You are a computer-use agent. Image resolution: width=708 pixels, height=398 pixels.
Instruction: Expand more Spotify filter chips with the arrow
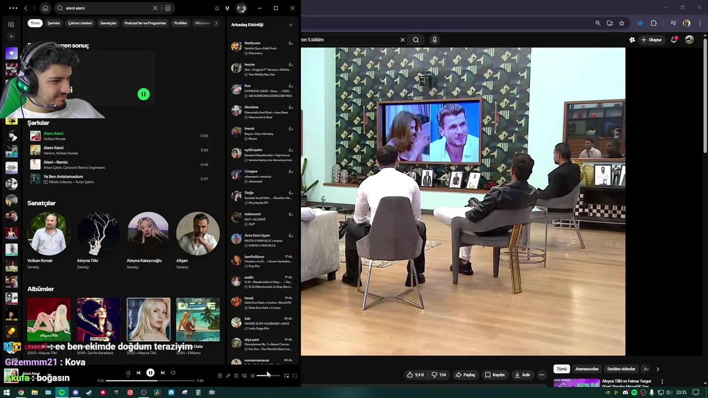[x=216, y=23]
